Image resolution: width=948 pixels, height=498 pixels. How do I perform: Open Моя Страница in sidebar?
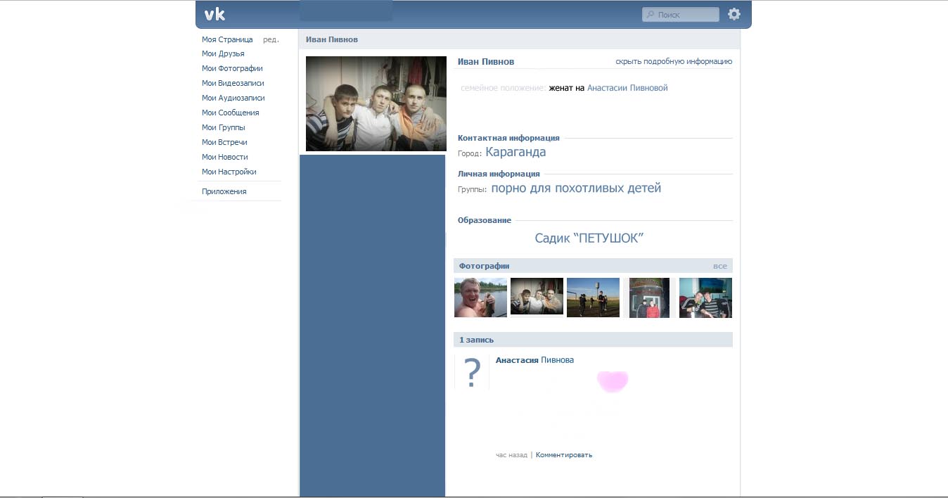227,39
